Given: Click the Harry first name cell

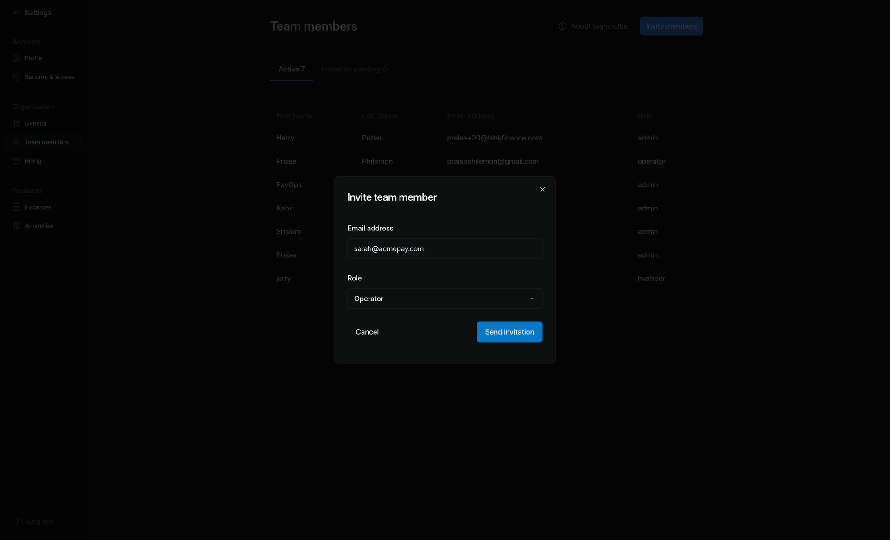Looking at the screenshot, I should [285, 138].
